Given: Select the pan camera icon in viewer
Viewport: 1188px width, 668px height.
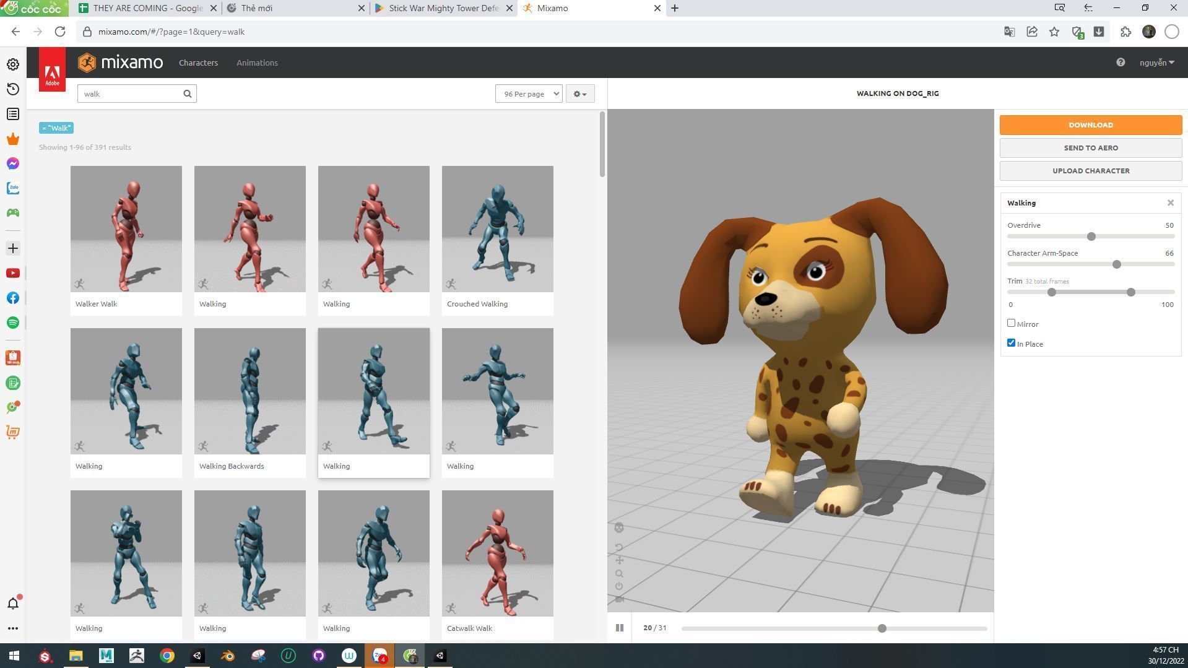Looking at the screenshot, I should tap(619, 560).
